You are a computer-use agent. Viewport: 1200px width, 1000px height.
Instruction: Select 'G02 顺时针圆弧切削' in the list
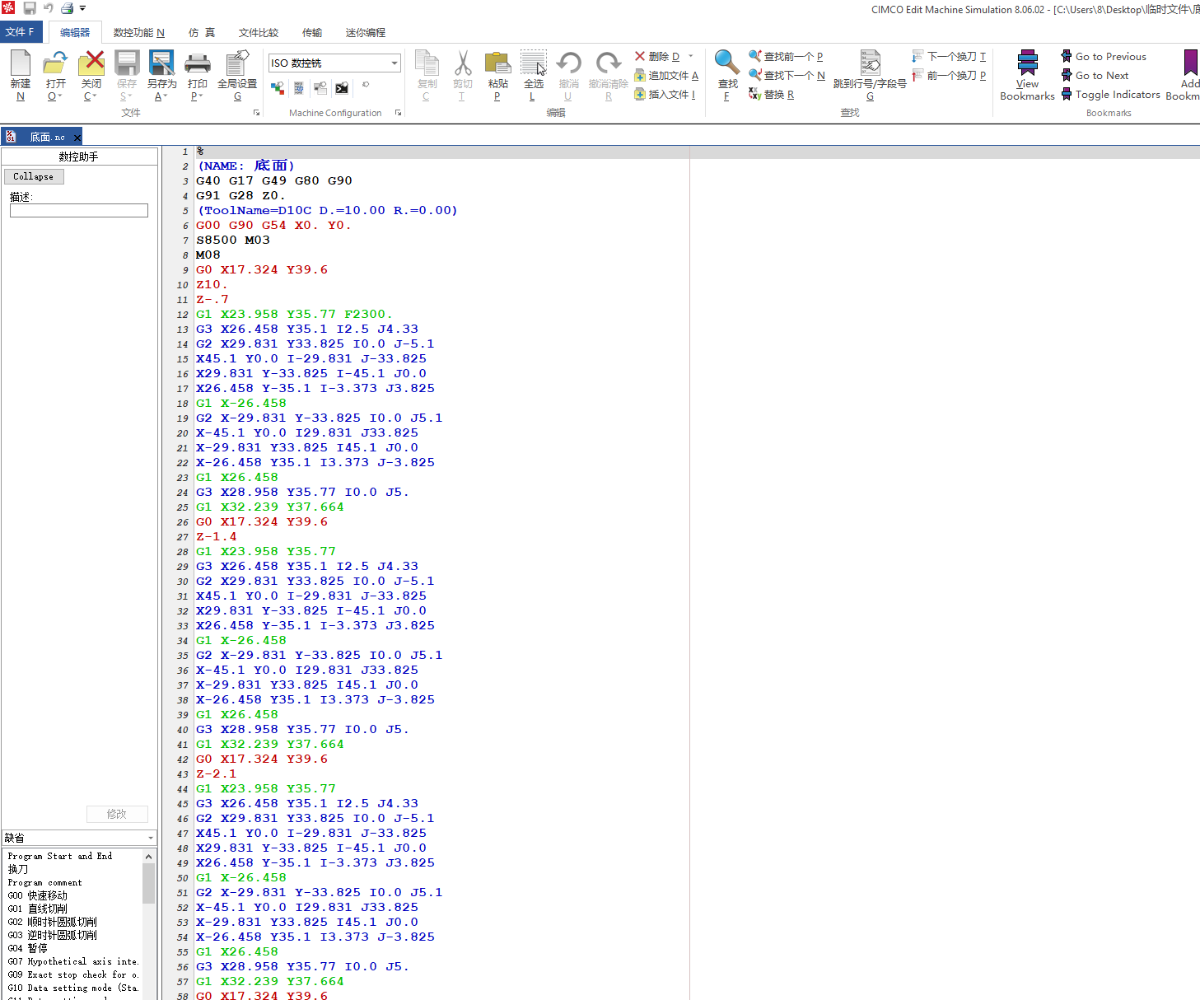(x=53, y=922)
